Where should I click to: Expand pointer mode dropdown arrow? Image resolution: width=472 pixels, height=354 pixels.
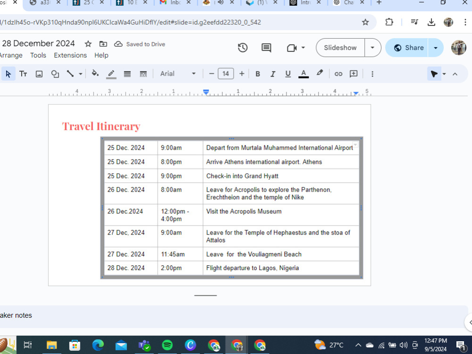(x=444, y=74)
